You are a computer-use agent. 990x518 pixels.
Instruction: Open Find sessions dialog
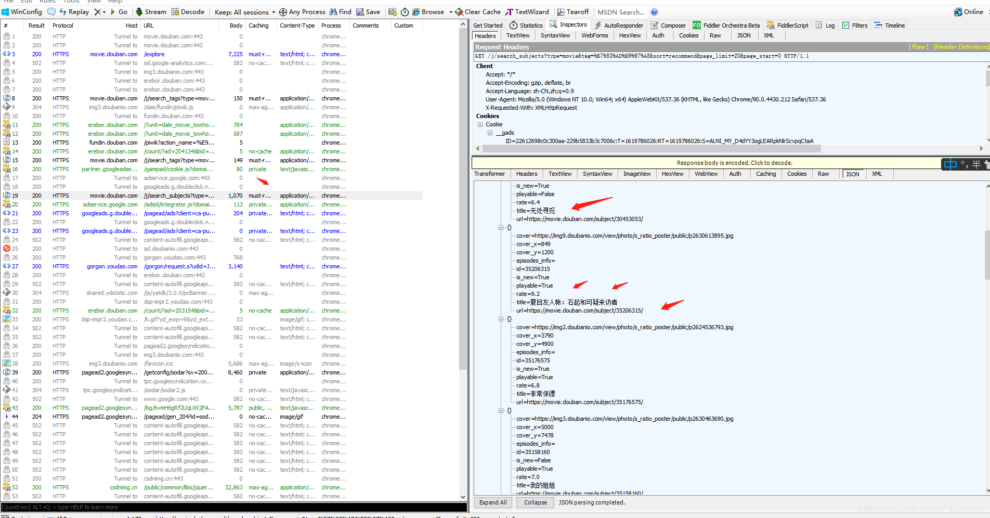tap(340, 12)
